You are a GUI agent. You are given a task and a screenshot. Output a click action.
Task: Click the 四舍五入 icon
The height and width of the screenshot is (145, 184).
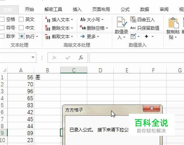pos(133,19)
